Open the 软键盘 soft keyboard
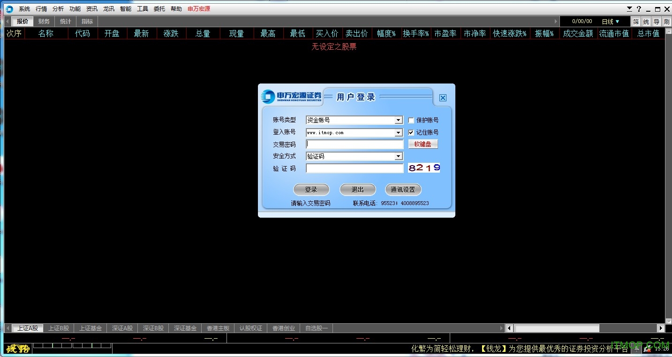 pyautogui.click(x=423, y=144)
